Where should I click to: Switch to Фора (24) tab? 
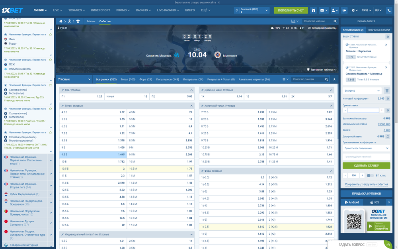tap(146, 79)
